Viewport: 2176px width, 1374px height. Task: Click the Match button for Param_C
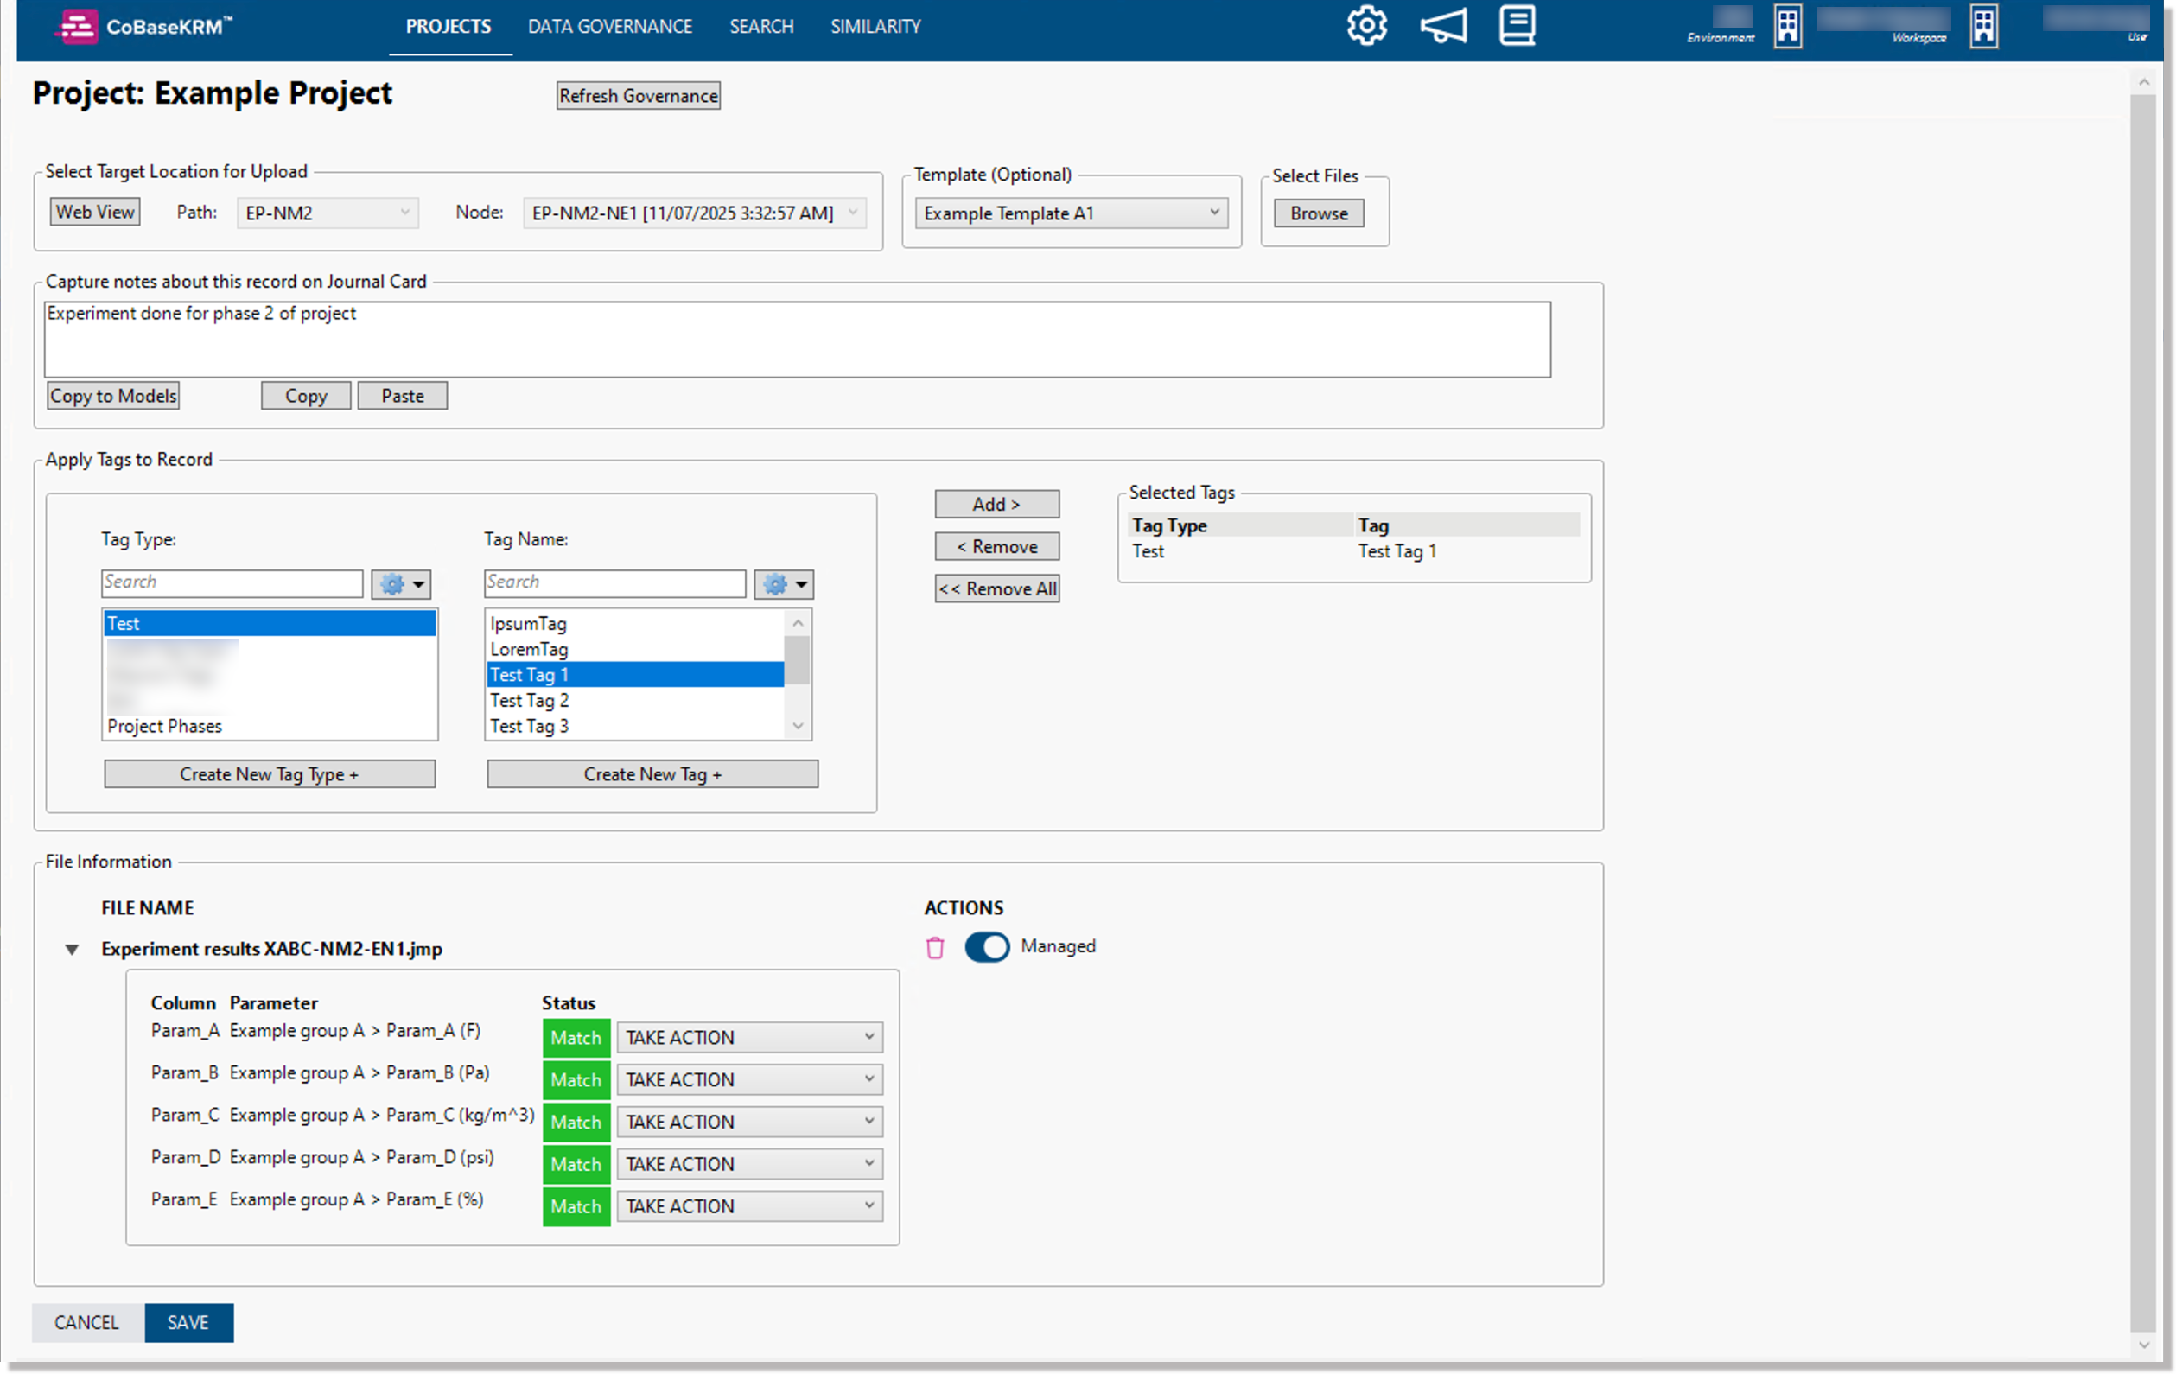point(576,1122)
